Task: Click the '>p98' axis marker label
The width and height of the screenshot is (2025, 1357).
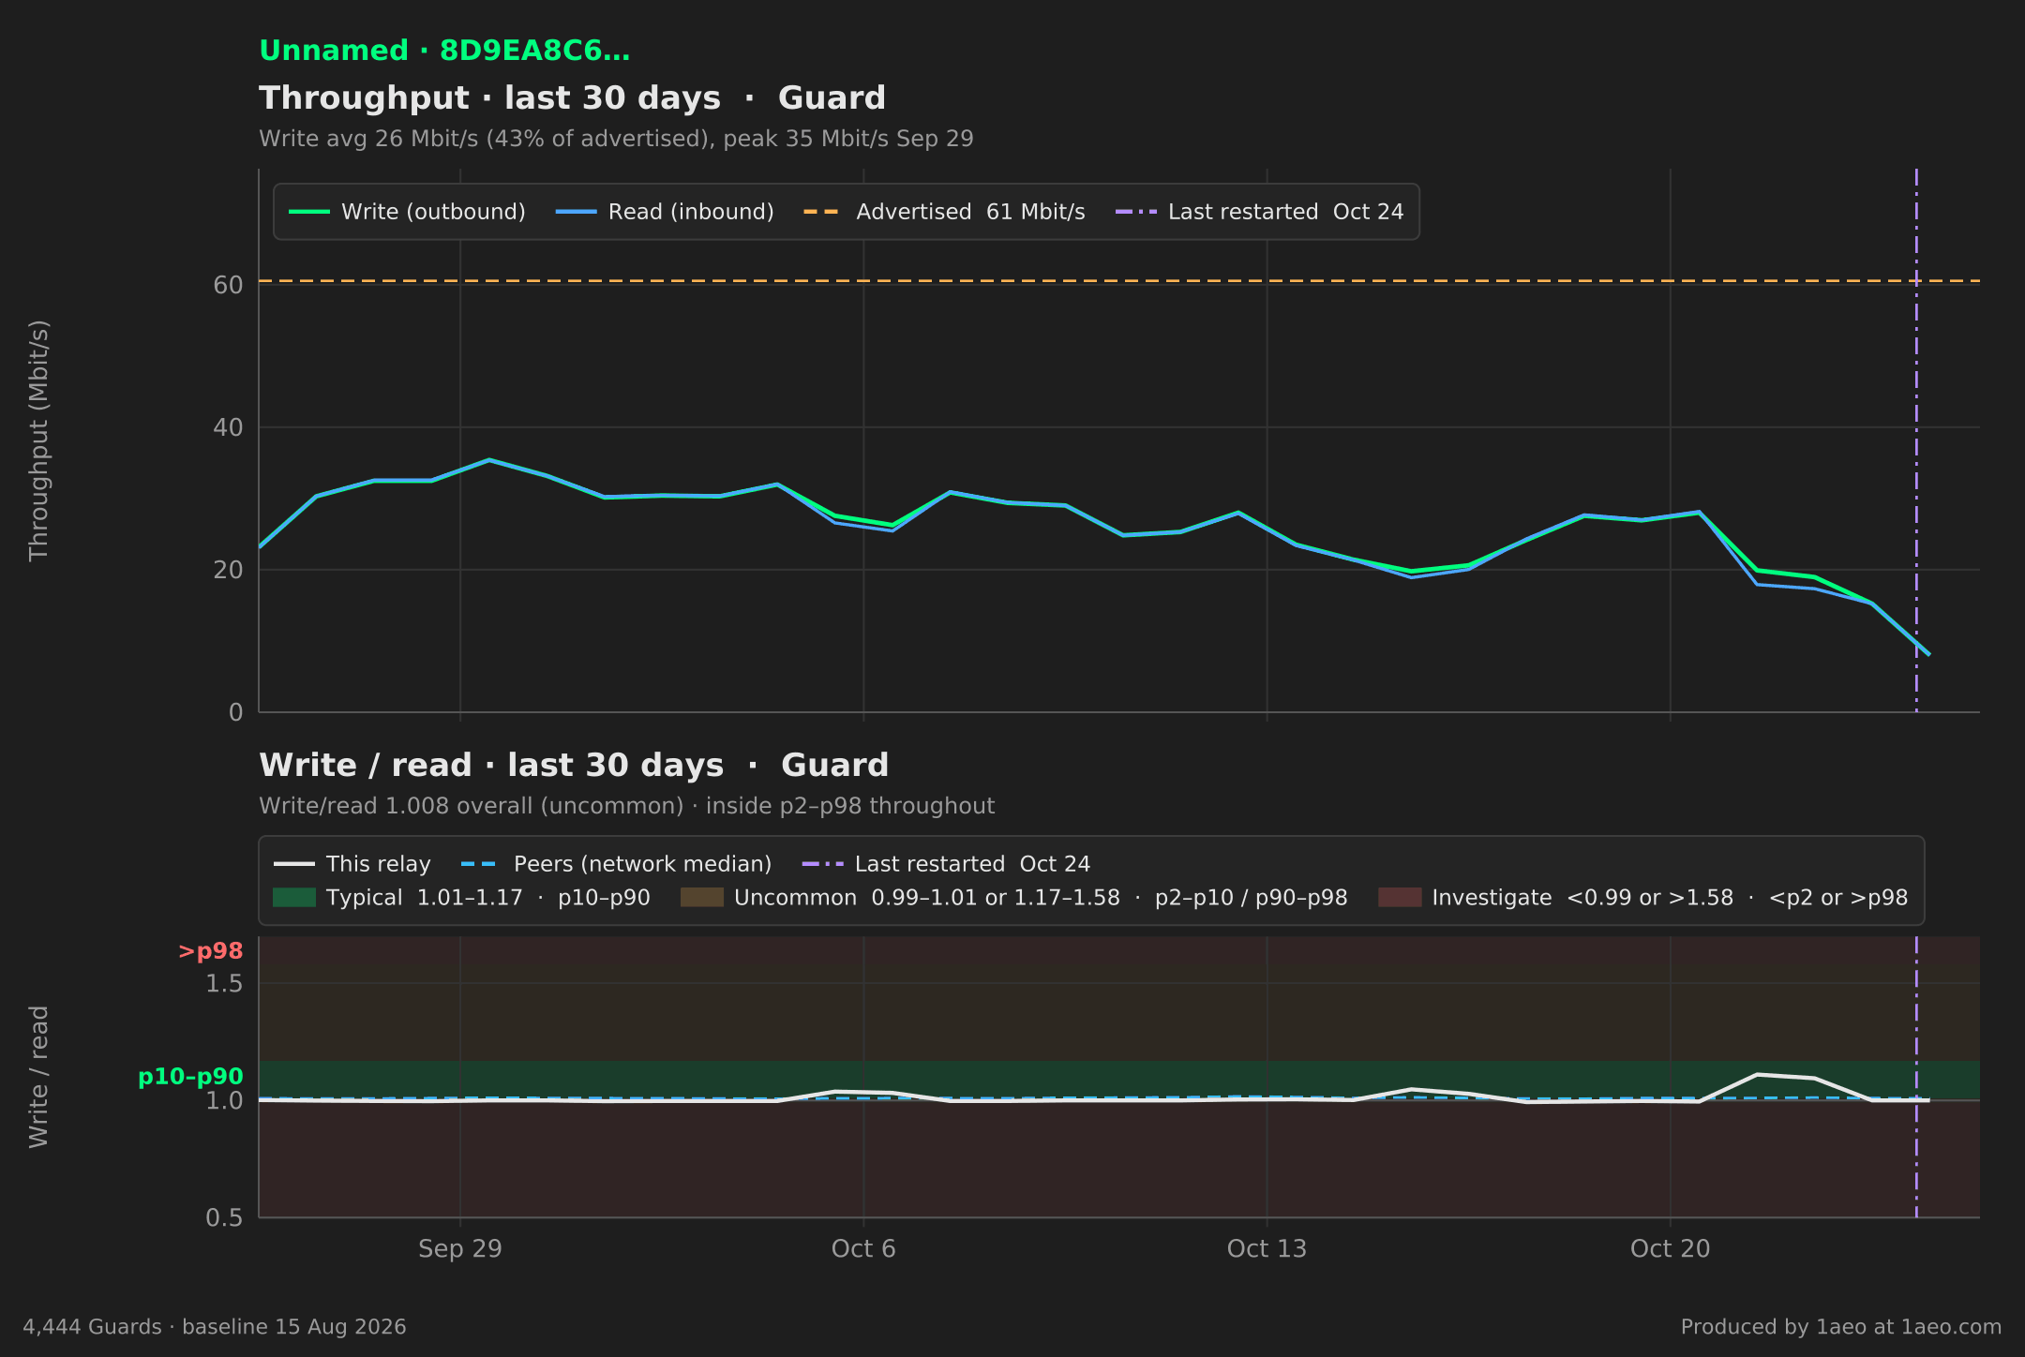Action: [211, 951]
